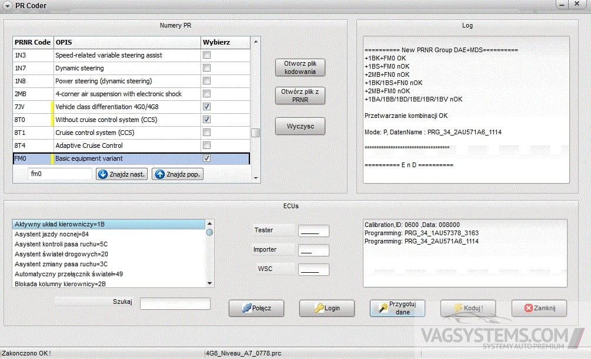Screen dimensions: 591x359
Task: Select Automatyczny przełącznik świateł=49 entry
Action: point(109,274)
